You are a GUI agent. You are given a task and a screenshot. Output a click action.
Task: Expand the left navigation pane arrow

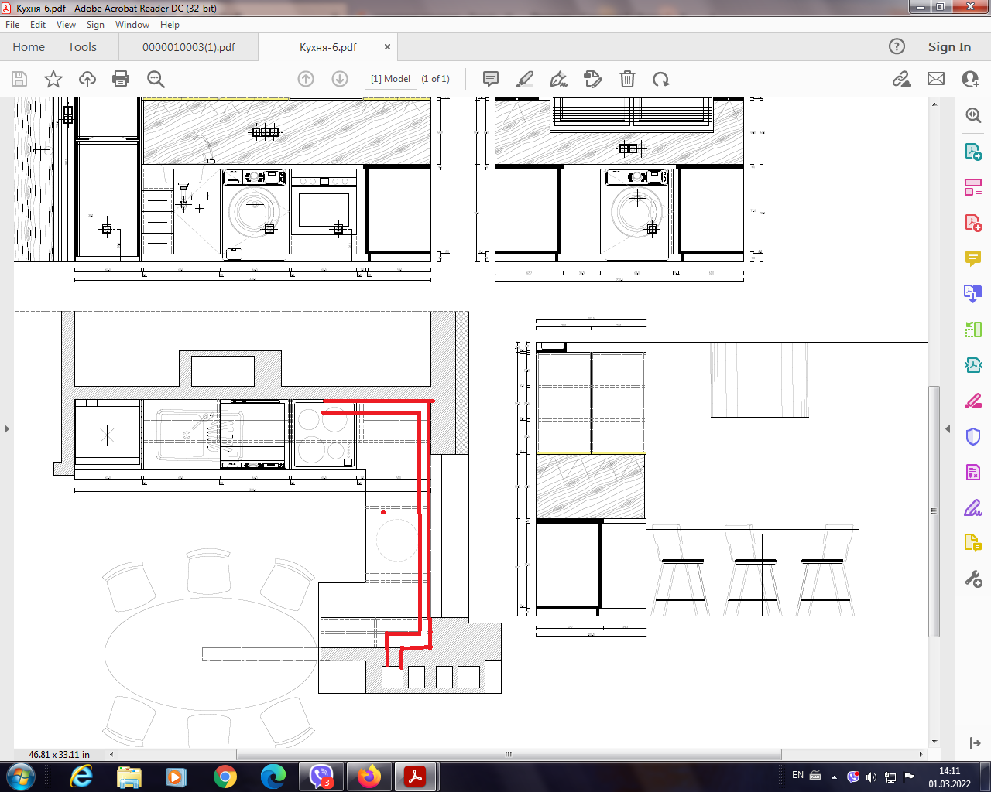pyautogui.click(x=7, y=428)
